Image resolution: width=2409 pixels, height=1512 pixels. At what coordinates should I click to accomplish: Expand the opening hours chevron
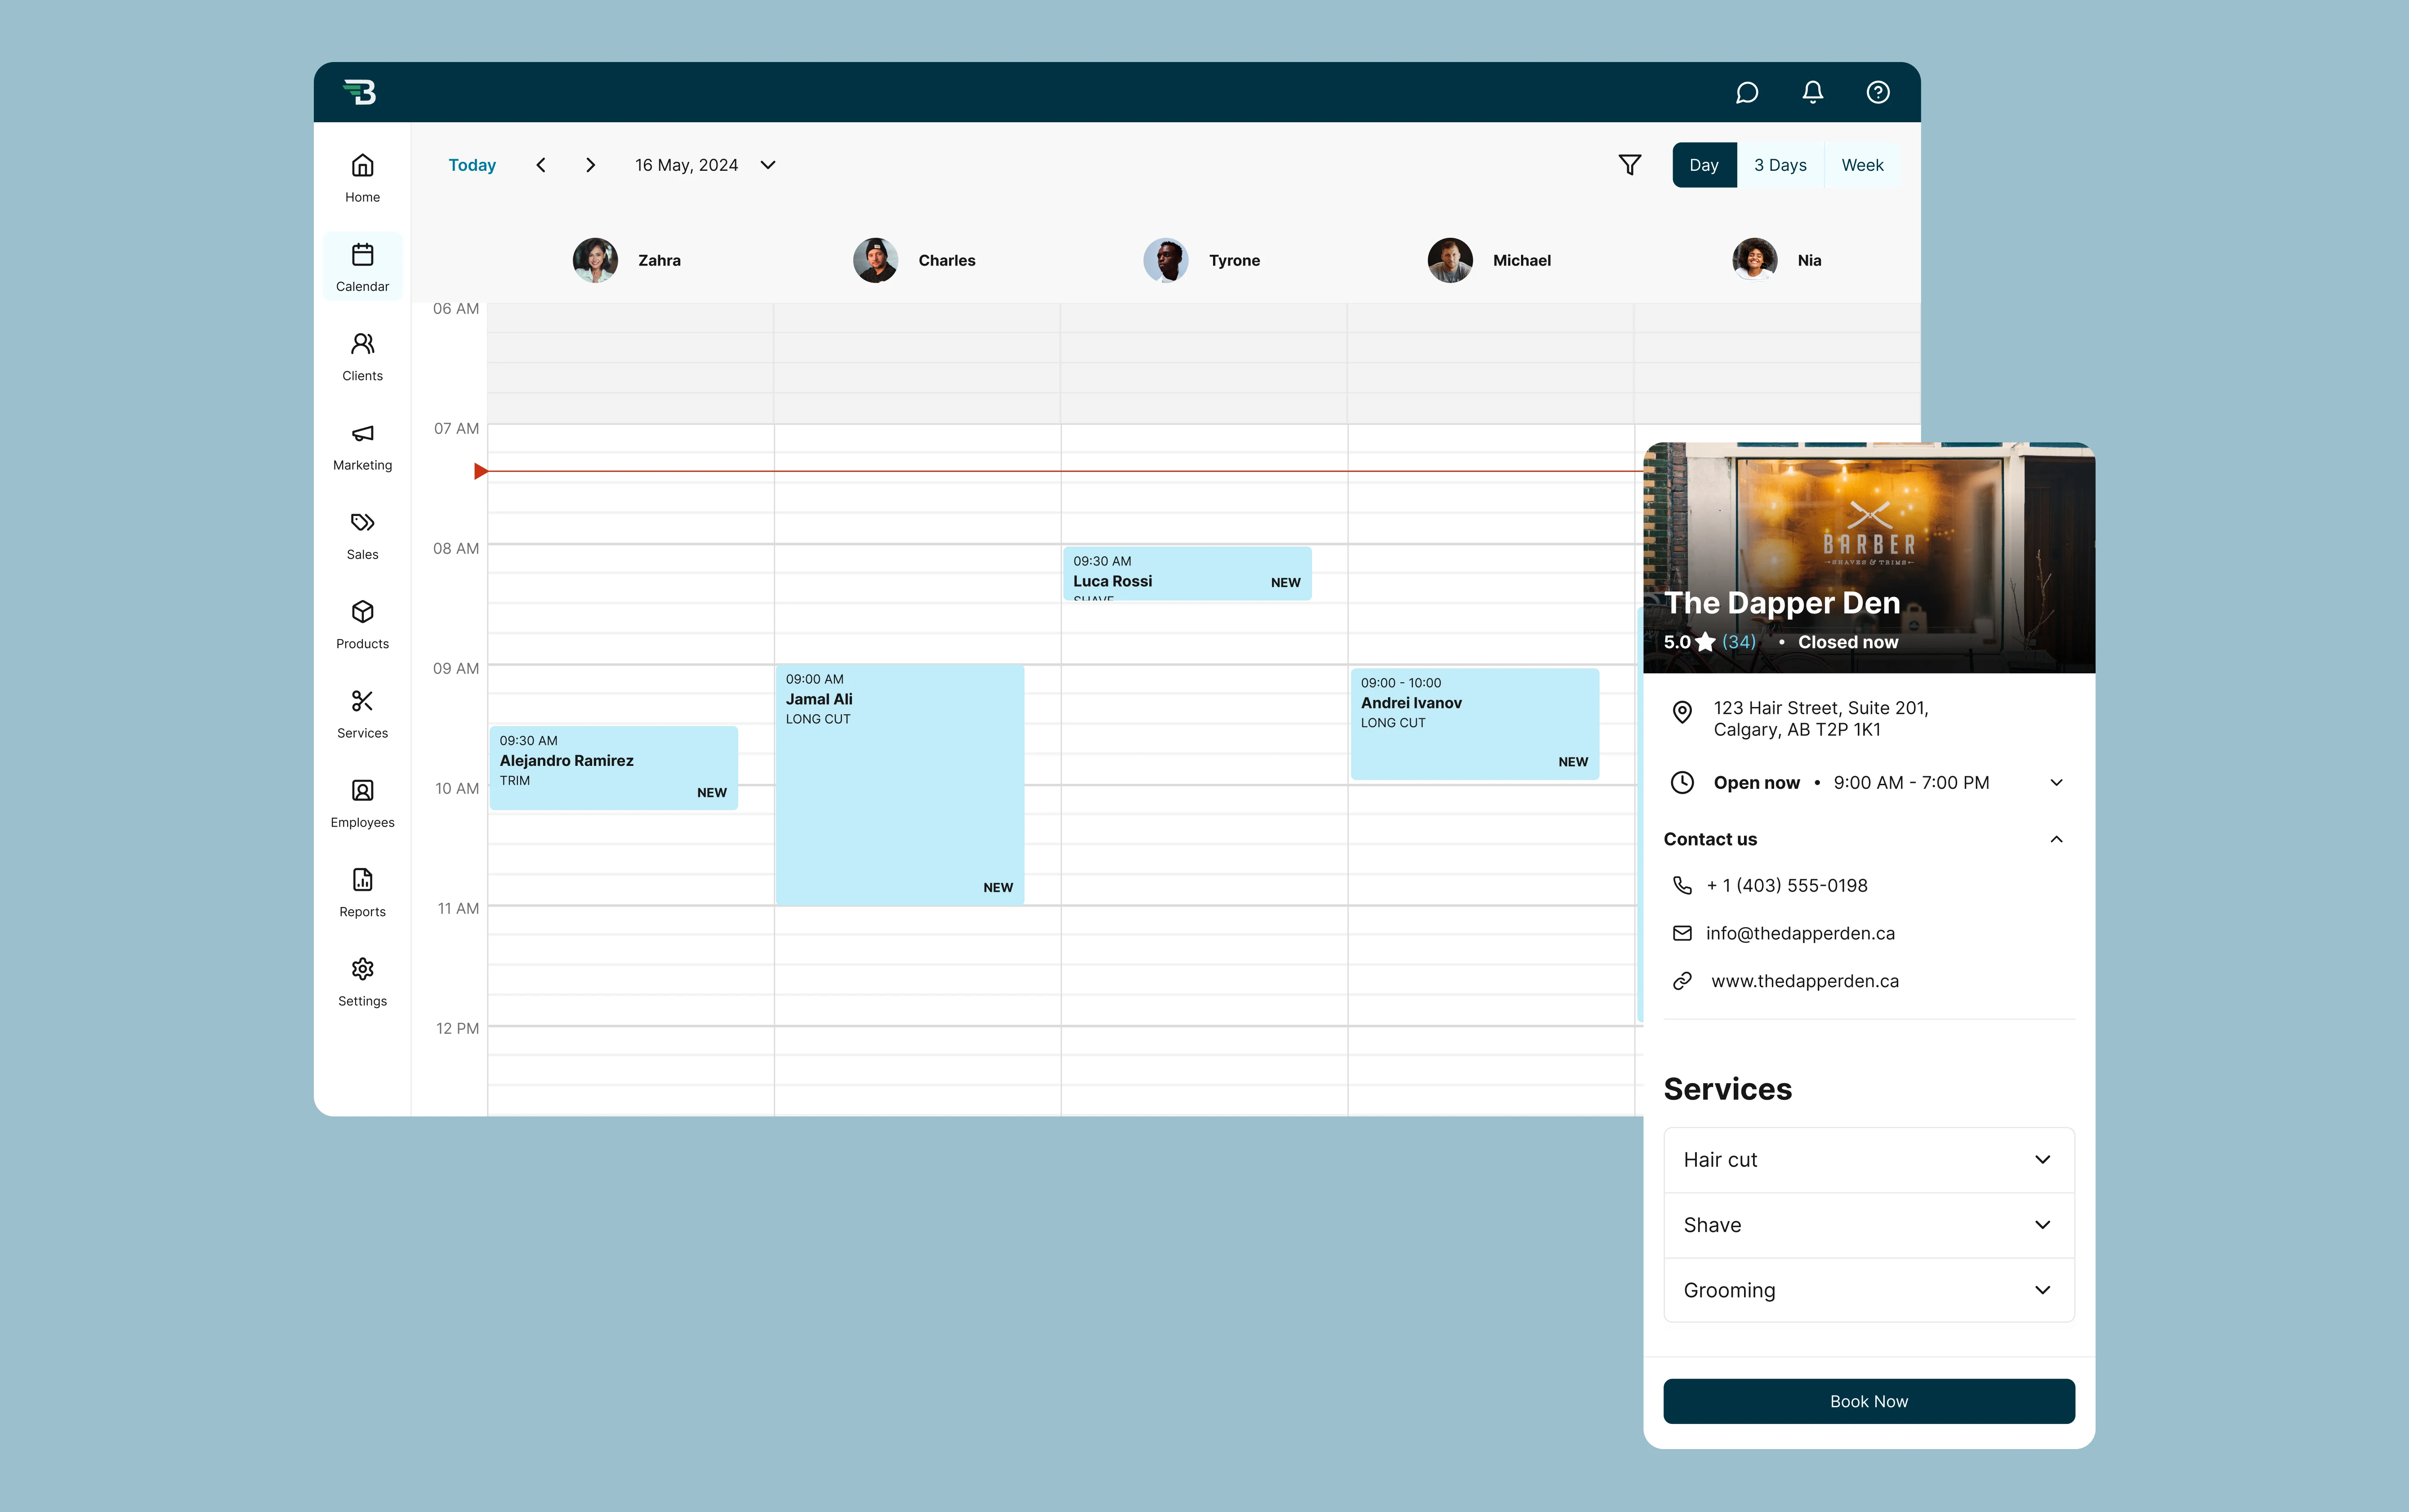point(2056,783)
